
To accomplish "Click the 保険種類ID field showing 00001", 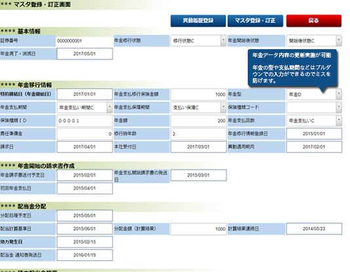I will [85, 121].
